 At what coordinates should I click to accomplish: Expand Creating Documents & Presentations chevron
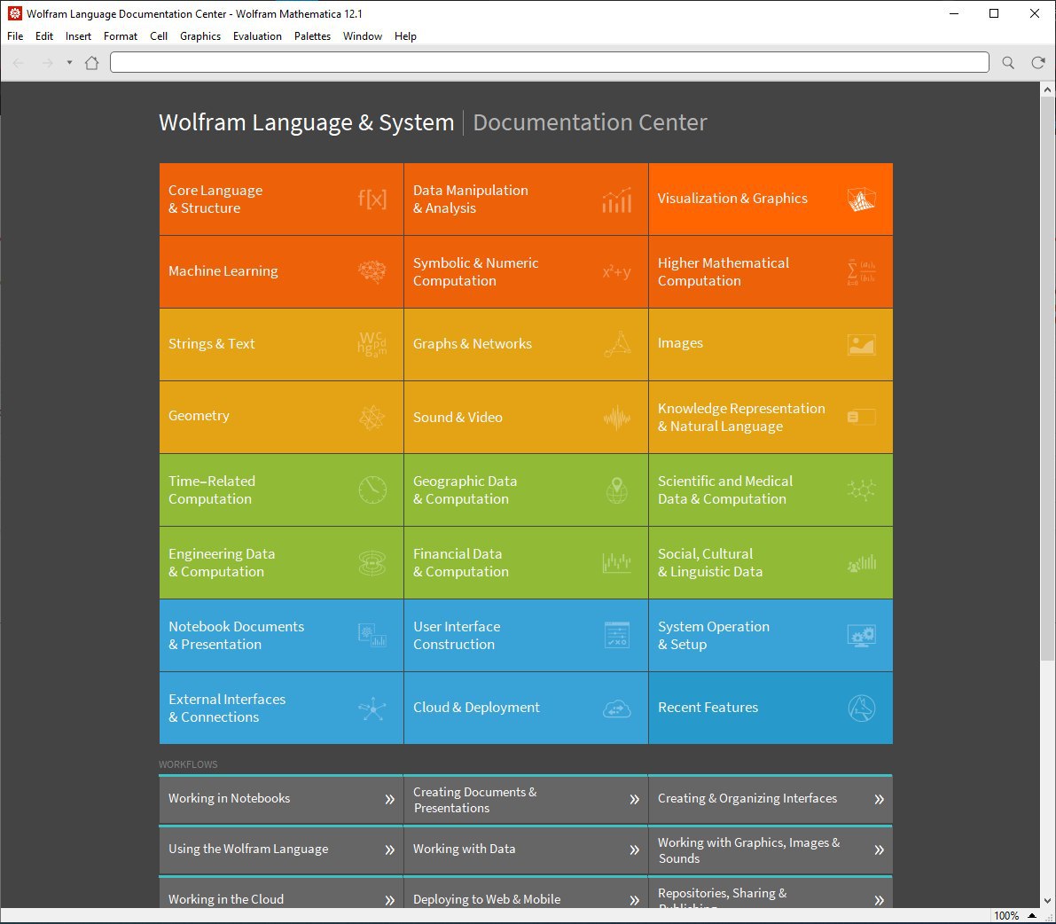[x=634, y=799]
